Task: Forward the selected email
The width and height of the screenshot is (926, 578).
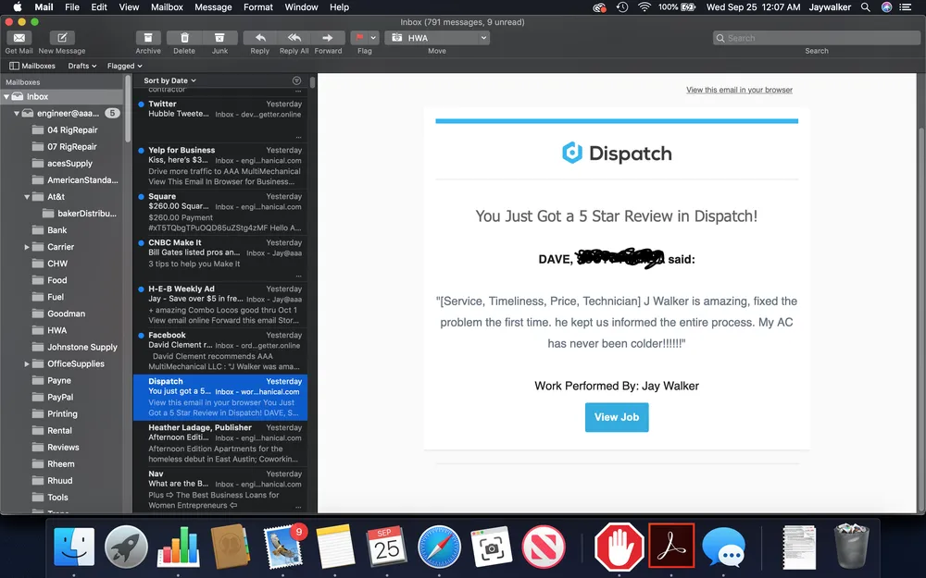Action: tap(328, 38)
